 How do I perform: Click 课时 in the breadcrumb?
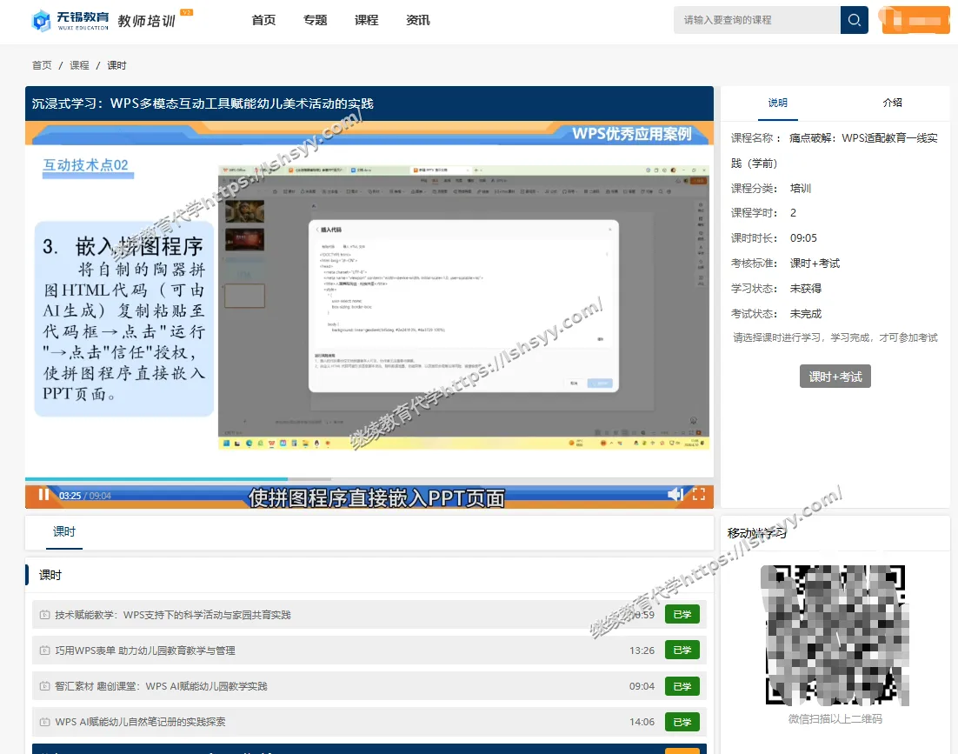pos(116,65)
